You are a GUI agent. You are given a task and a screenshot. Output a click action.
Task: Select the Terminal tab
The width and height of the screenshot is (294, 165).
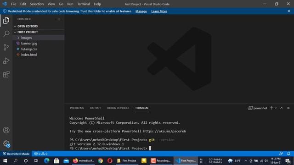pyautogui.click(x=142, y=108)
